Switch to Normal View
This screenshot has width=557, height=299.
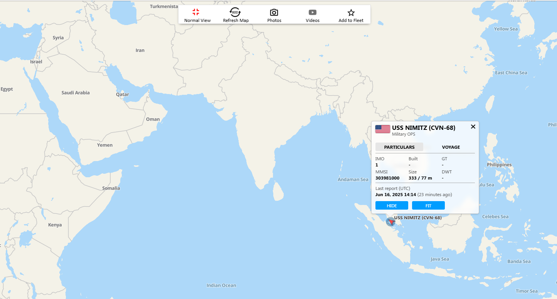(197, 15)
